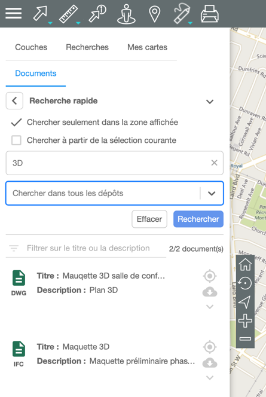Collapse the Recherche rapide section chevron
266x397 pixels.
[210, 102]
